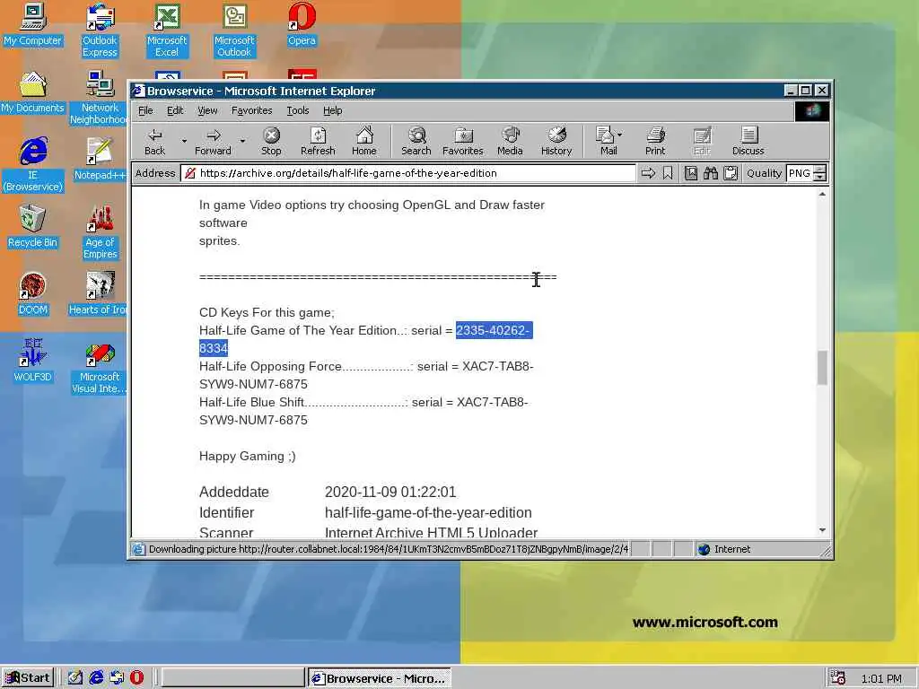Select the Browservice taskbar button
Screen dimensions: 919x689
pyautogui.click(x=380, y=678)
